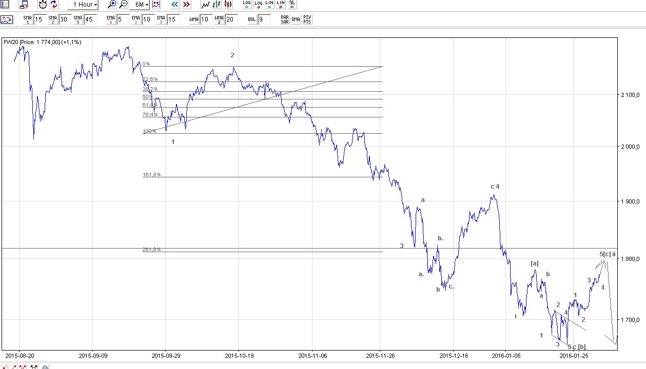
Task: Click the zoom in magnifier icon
Action: [112, 5]
